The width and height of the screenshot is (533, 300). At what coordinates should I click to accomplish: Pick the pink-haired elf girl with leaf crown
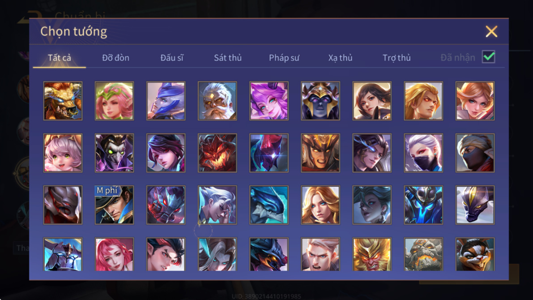114,101
